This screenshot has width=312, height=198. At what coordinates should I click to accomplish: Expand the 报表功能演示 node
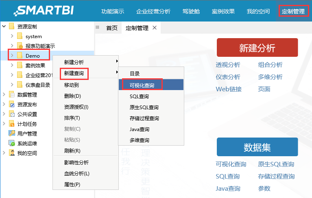coord(12,45)
